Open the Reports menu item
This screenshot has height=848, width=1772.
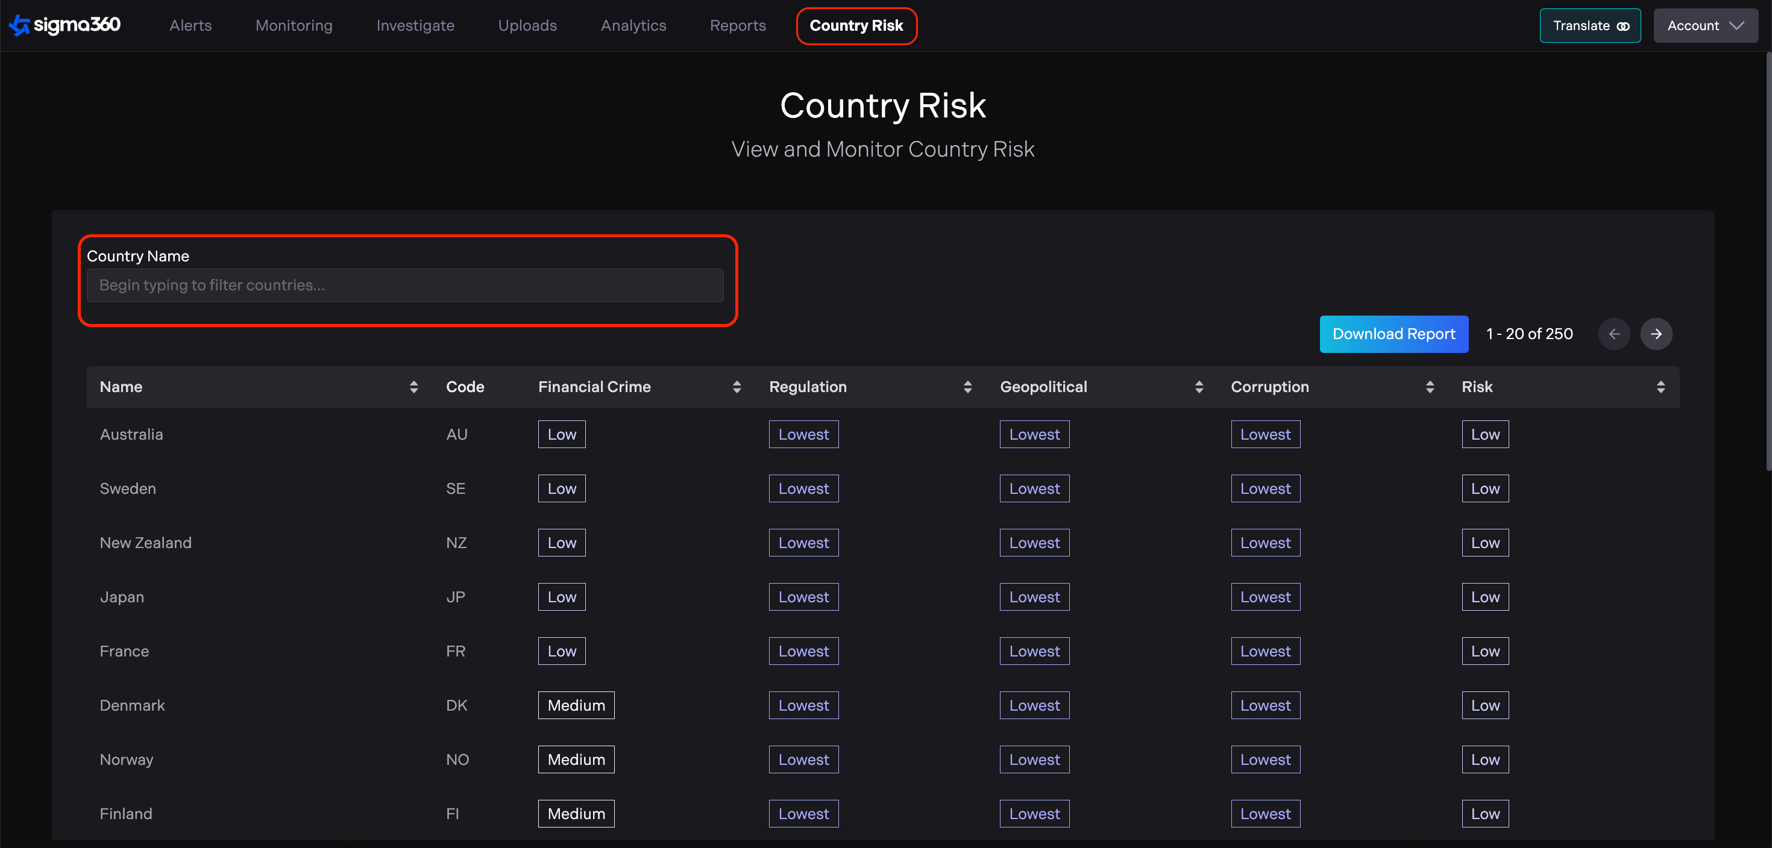pos(737,25)
